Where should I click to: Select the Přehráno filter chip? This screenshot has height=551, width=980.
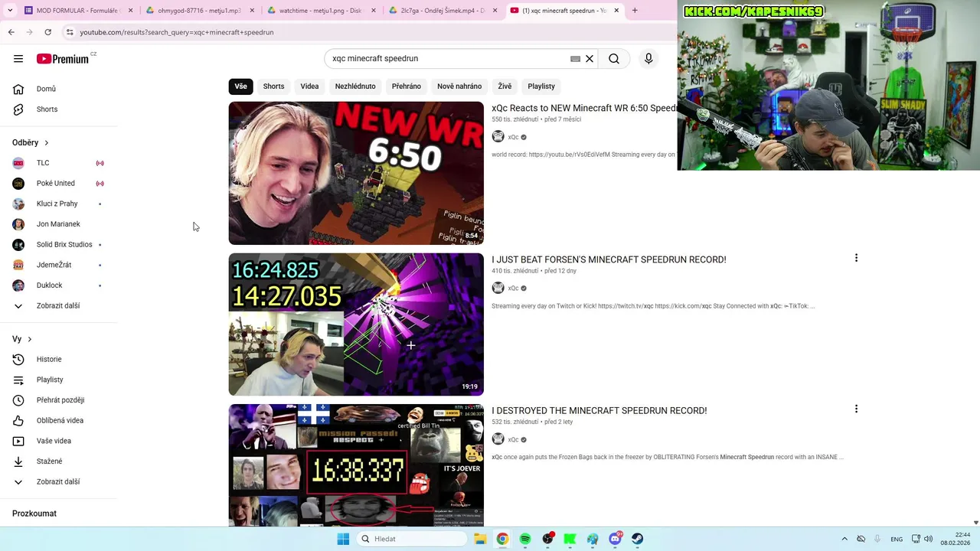coord(407,86)
